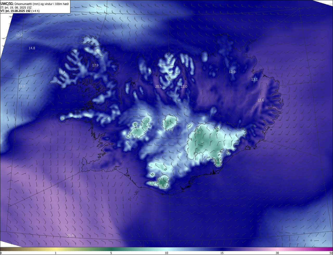Click the colorbar tick label "5"

click(x=111, y=253)
